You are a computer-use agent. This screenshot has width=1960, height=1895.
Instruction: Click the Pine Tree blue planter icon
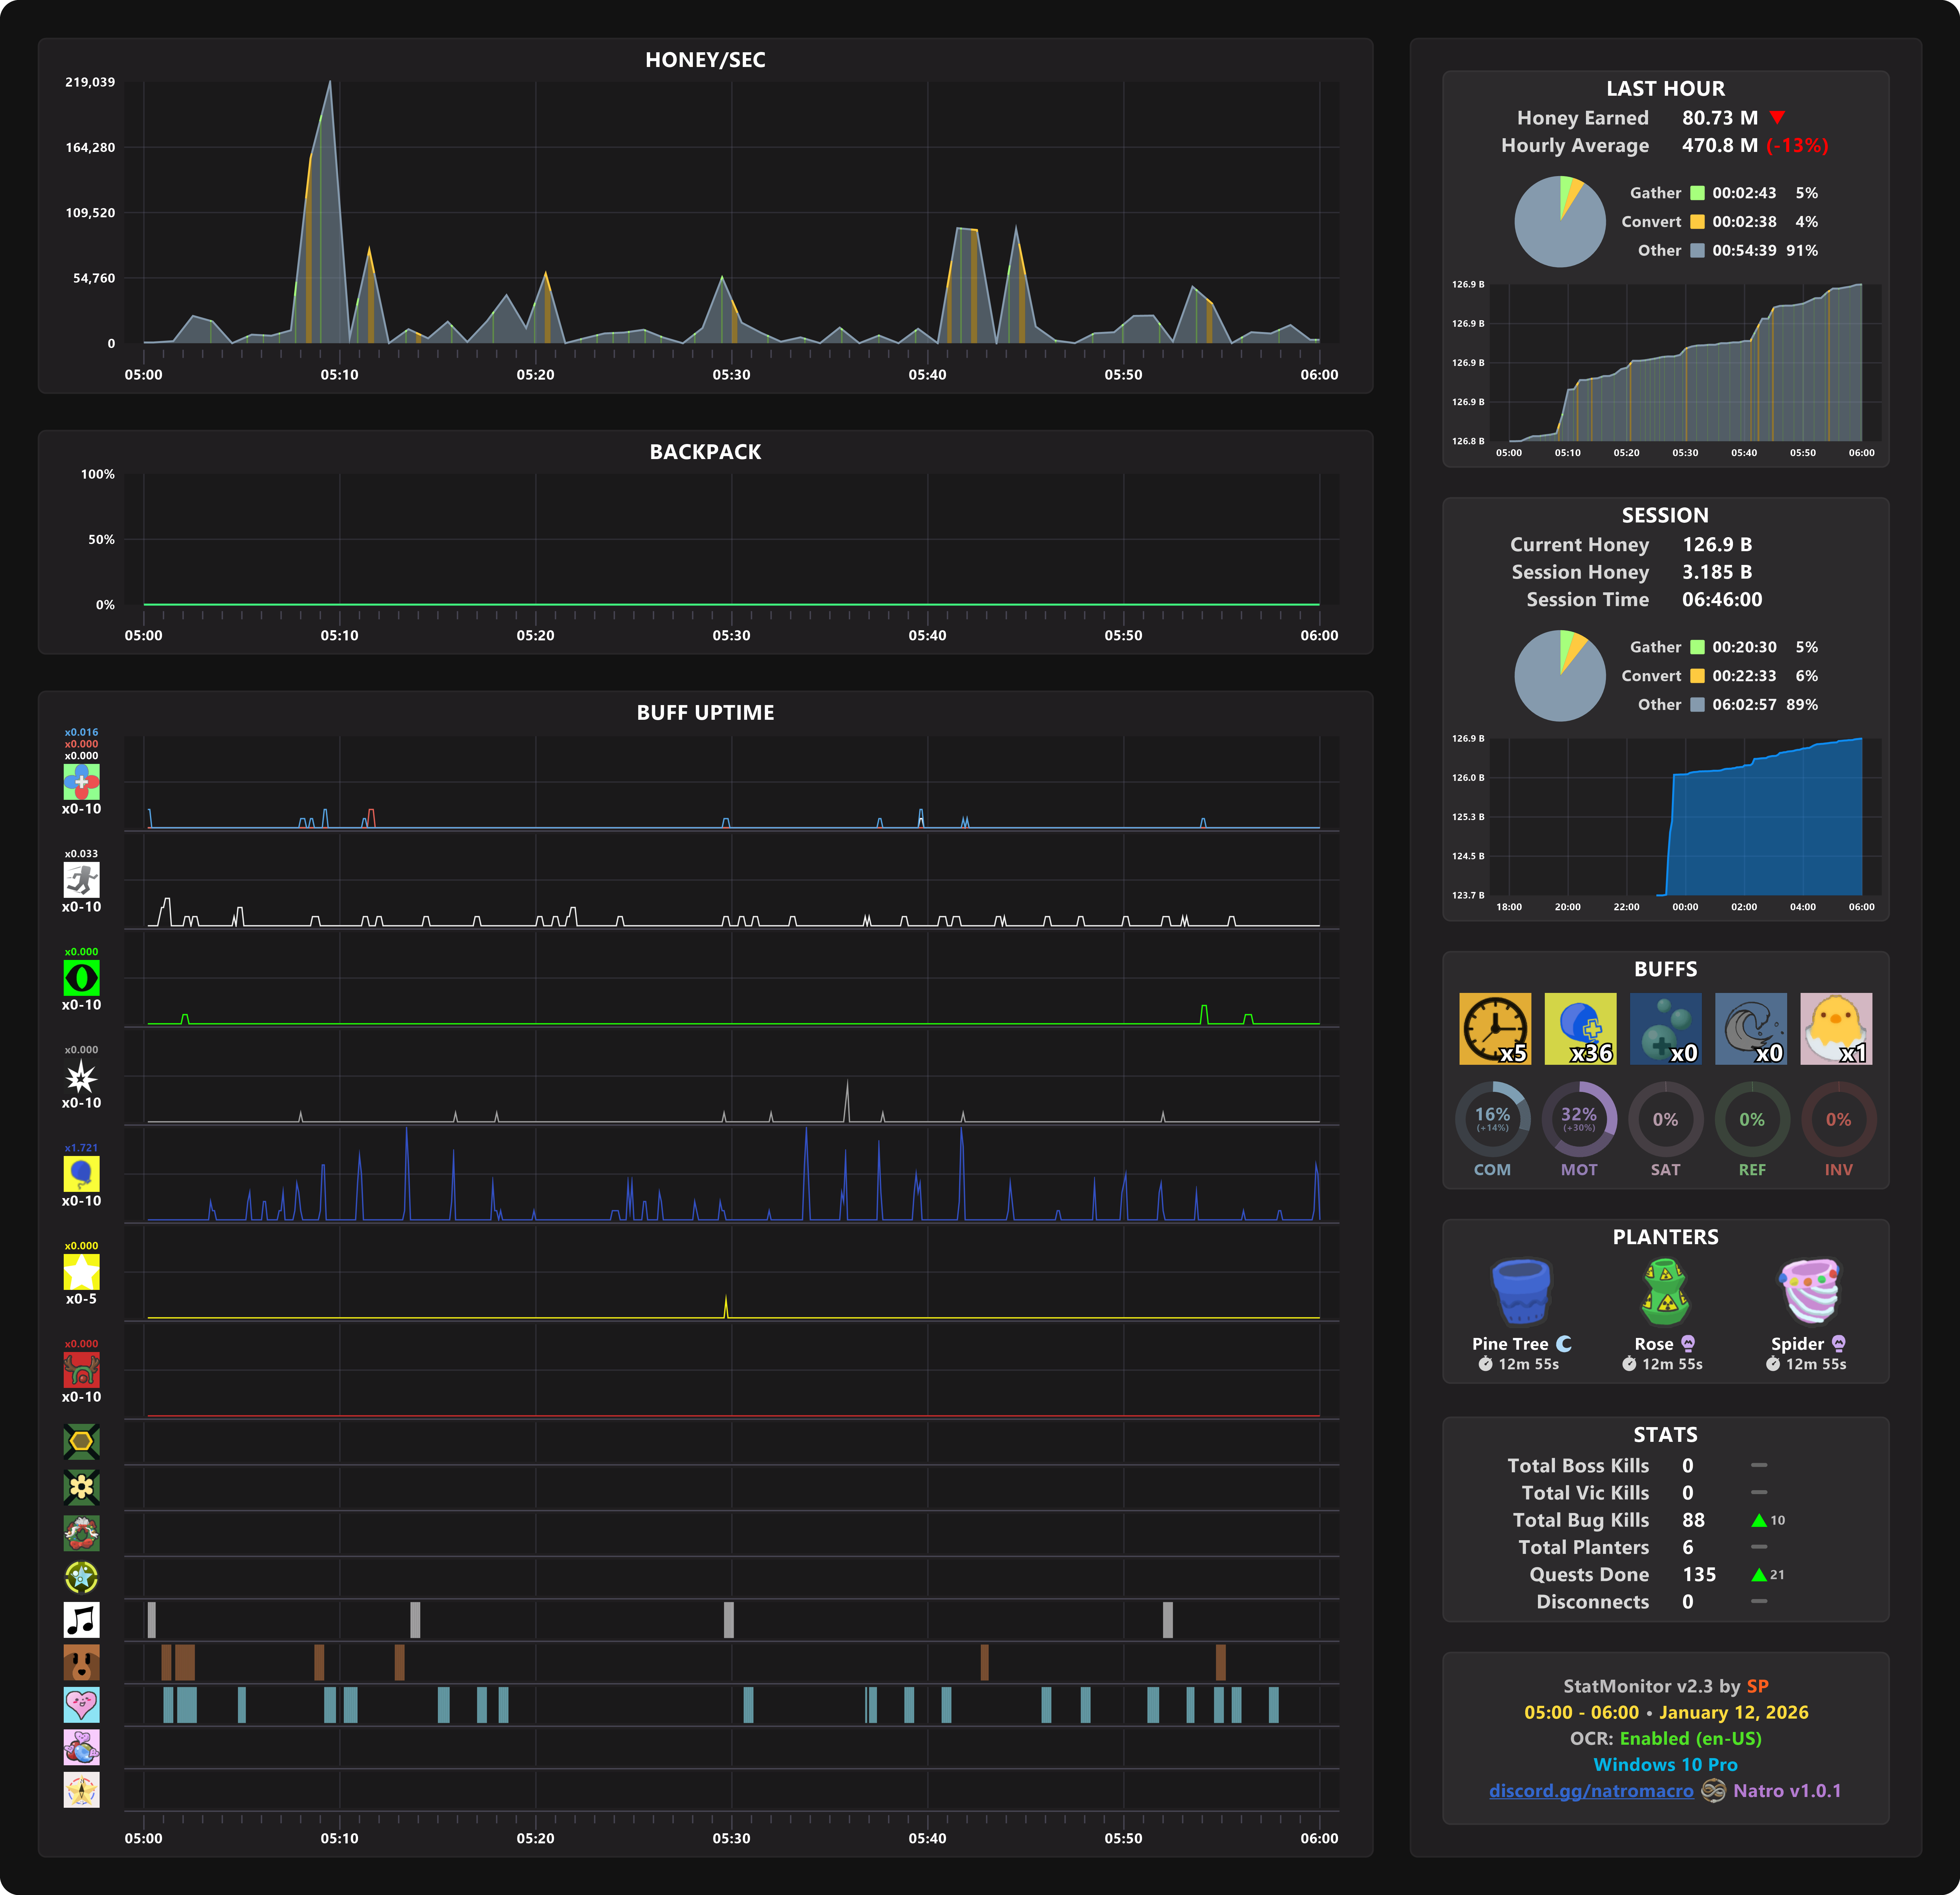(x=1521, y=1291)
